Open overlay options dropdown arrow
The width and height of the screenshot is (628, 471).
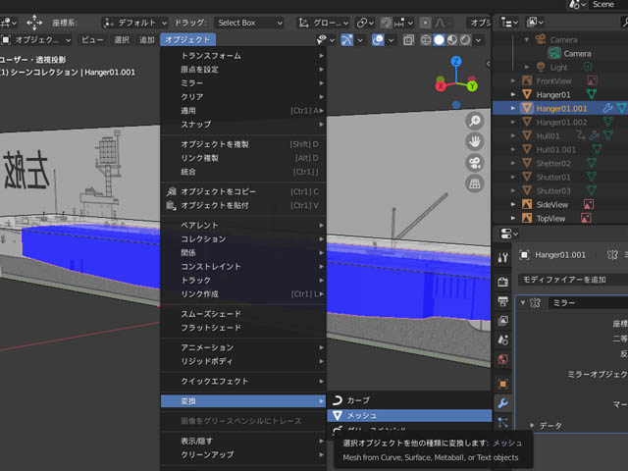pos(391,40)
